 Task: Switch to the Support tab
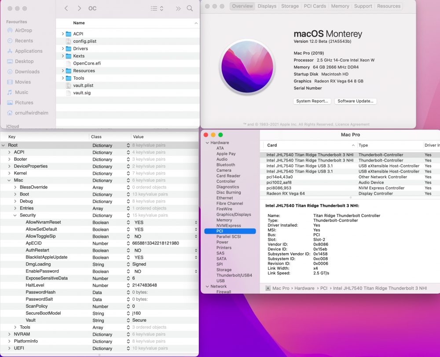pos(363,6)
